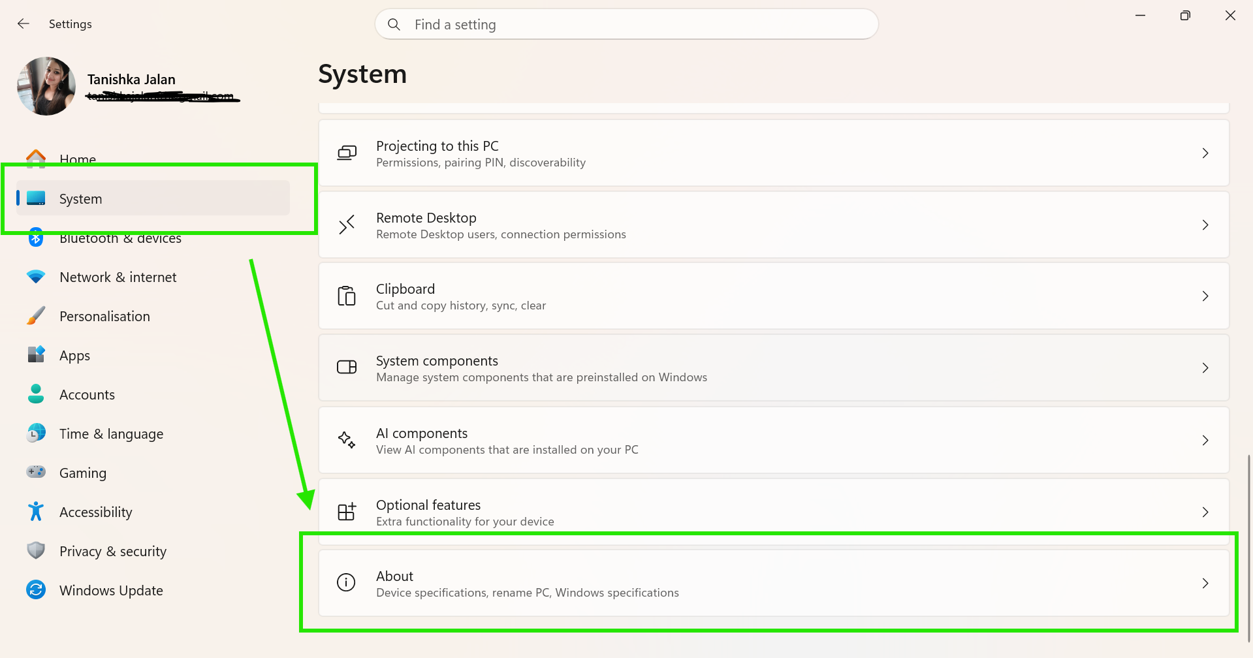
Task: Click the Gaming controller icon
Action: tap(36, 471)
